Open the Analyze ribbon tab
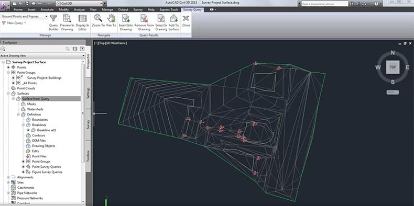 click(79, 10)
